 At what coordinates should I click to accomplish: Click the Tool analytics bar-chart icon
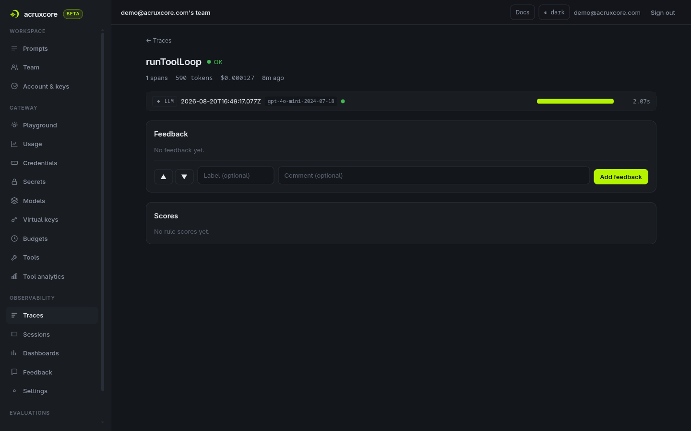point(14,276)
